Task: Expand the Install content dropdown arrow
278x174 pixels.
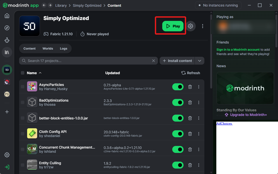Action: [x=200, y=61]
